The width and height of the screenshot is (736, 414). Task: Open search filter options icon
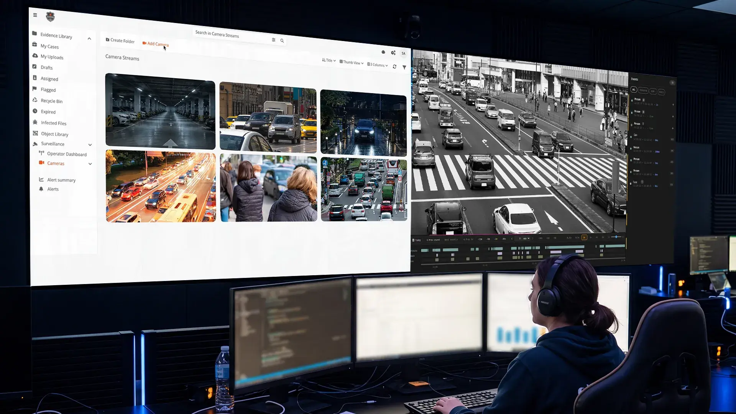point(273,40)
